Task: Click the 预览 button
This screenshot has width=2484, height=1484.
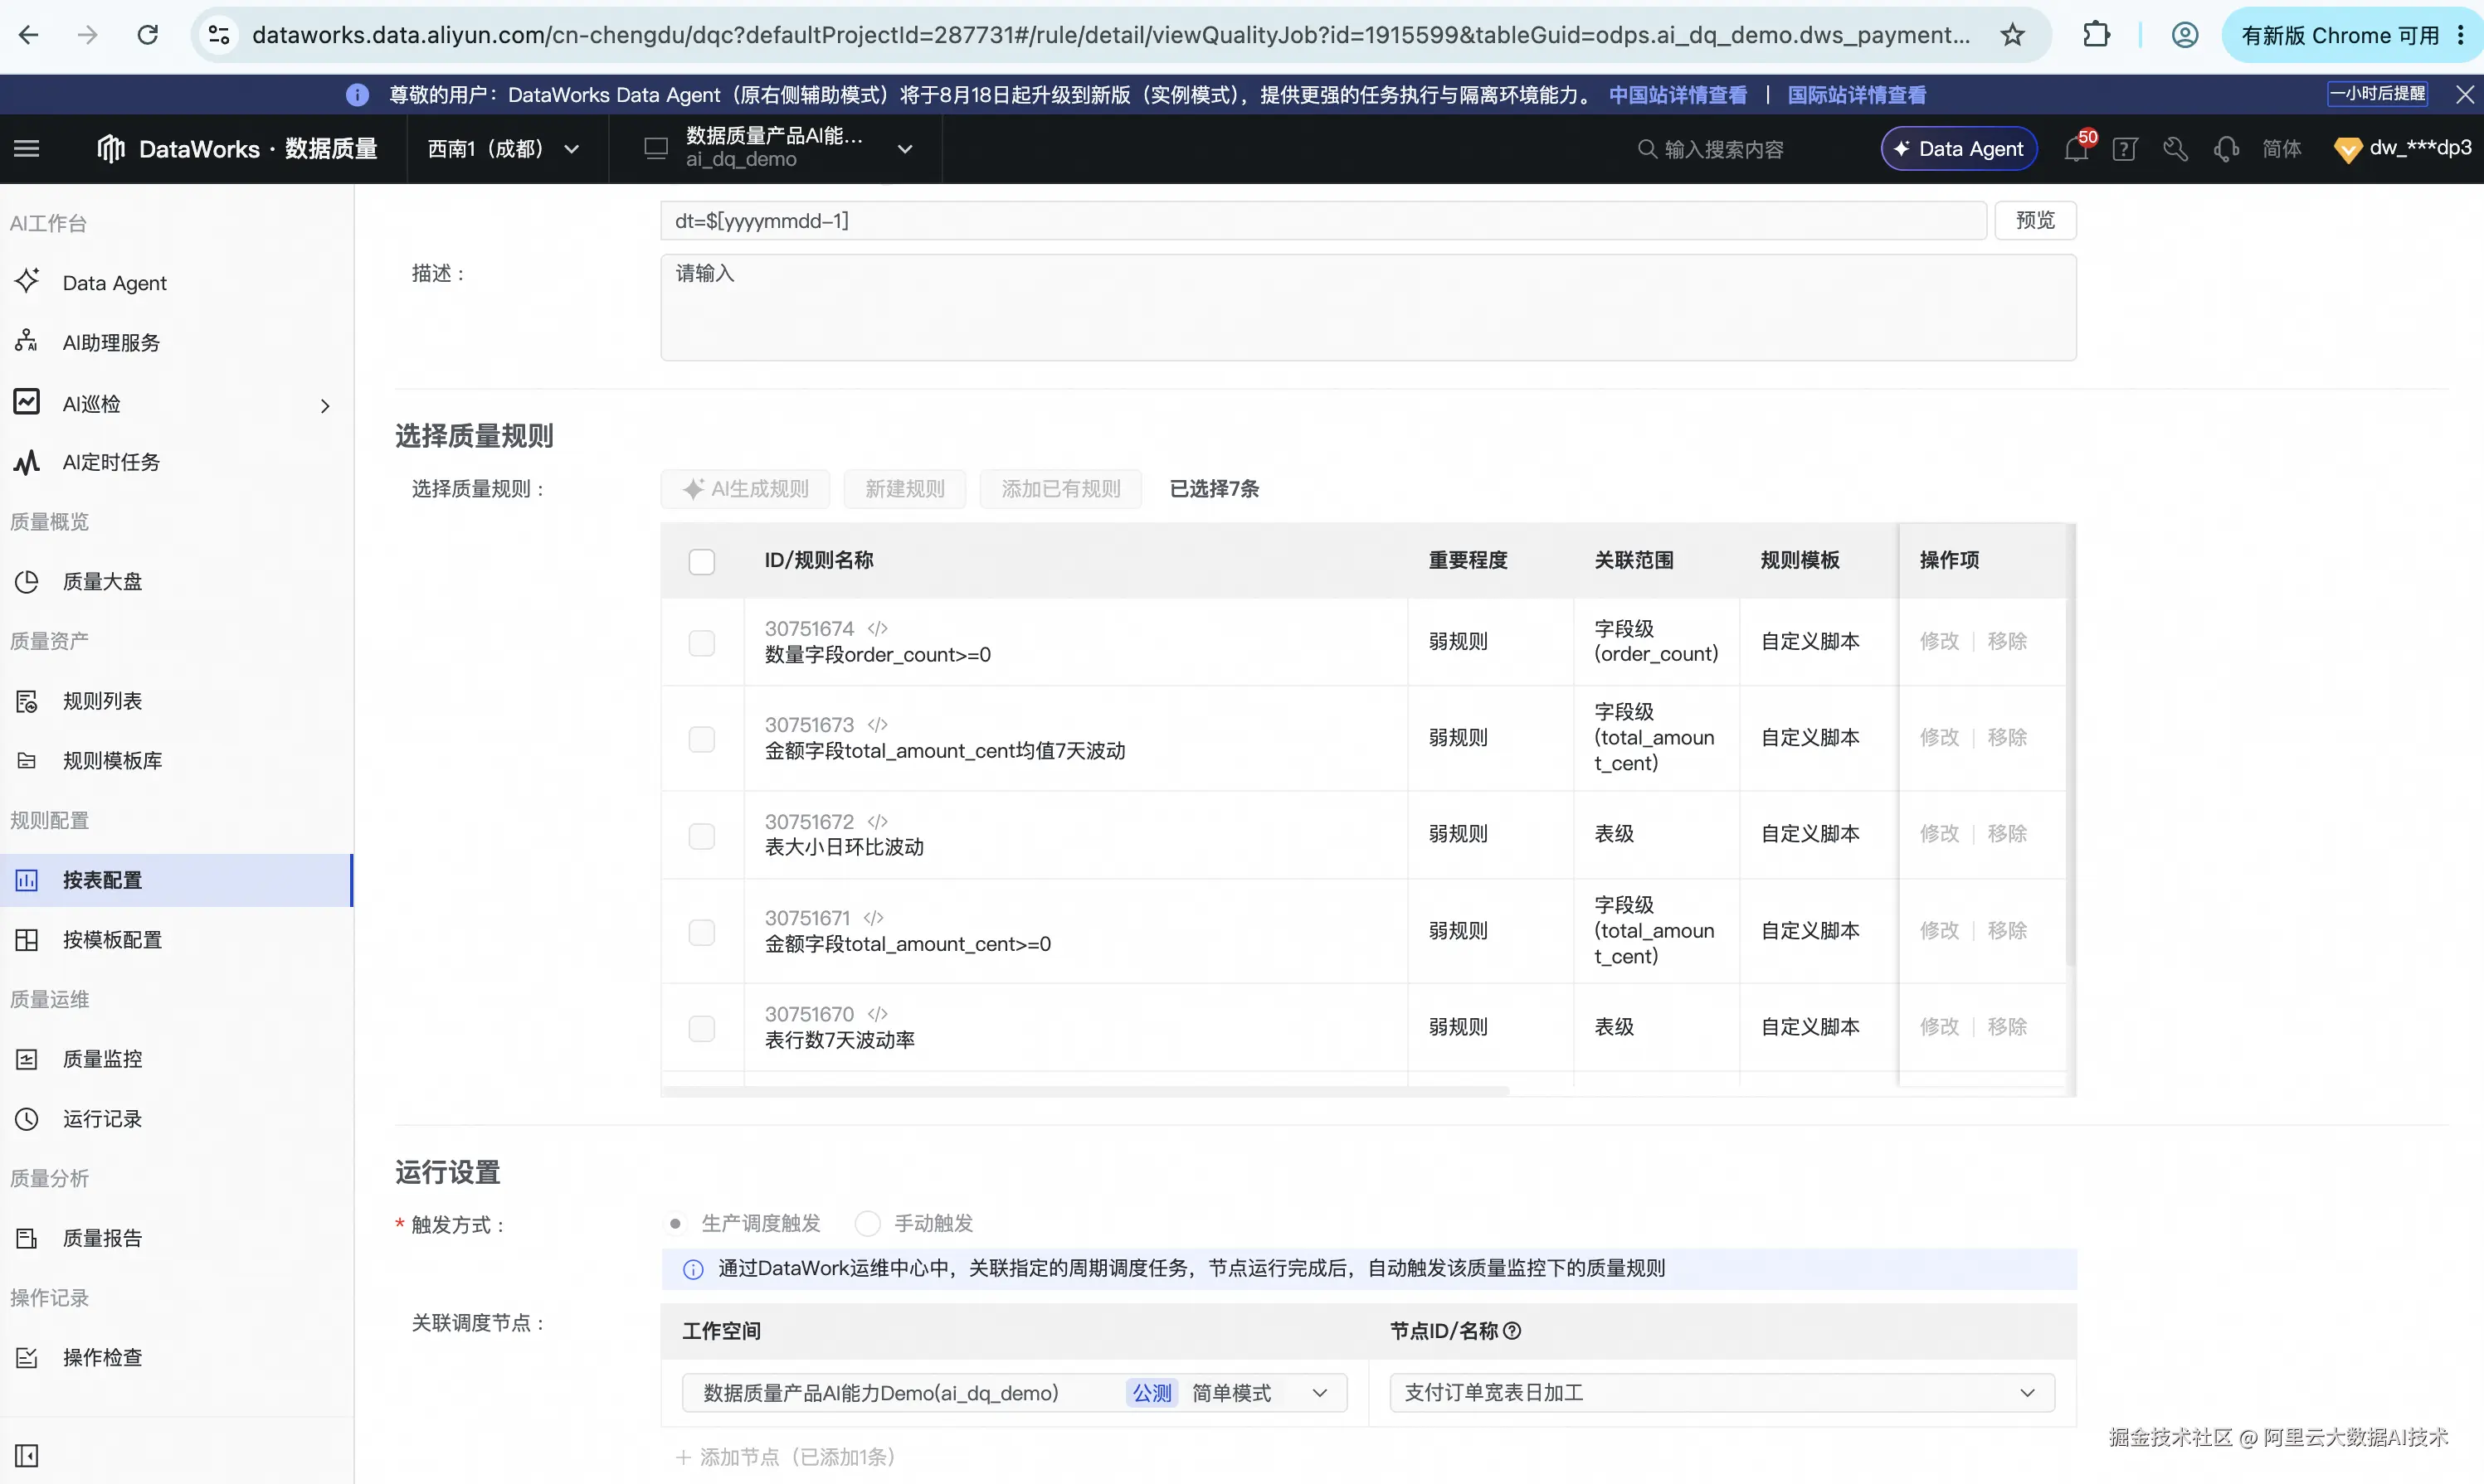Action: 2035,220
